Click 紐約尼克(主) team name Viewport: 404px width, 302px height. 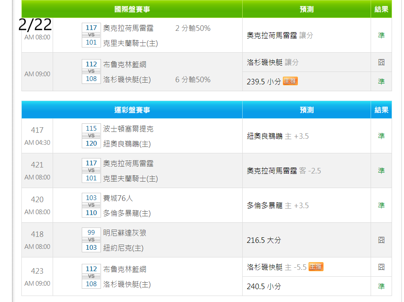point(123,248)
